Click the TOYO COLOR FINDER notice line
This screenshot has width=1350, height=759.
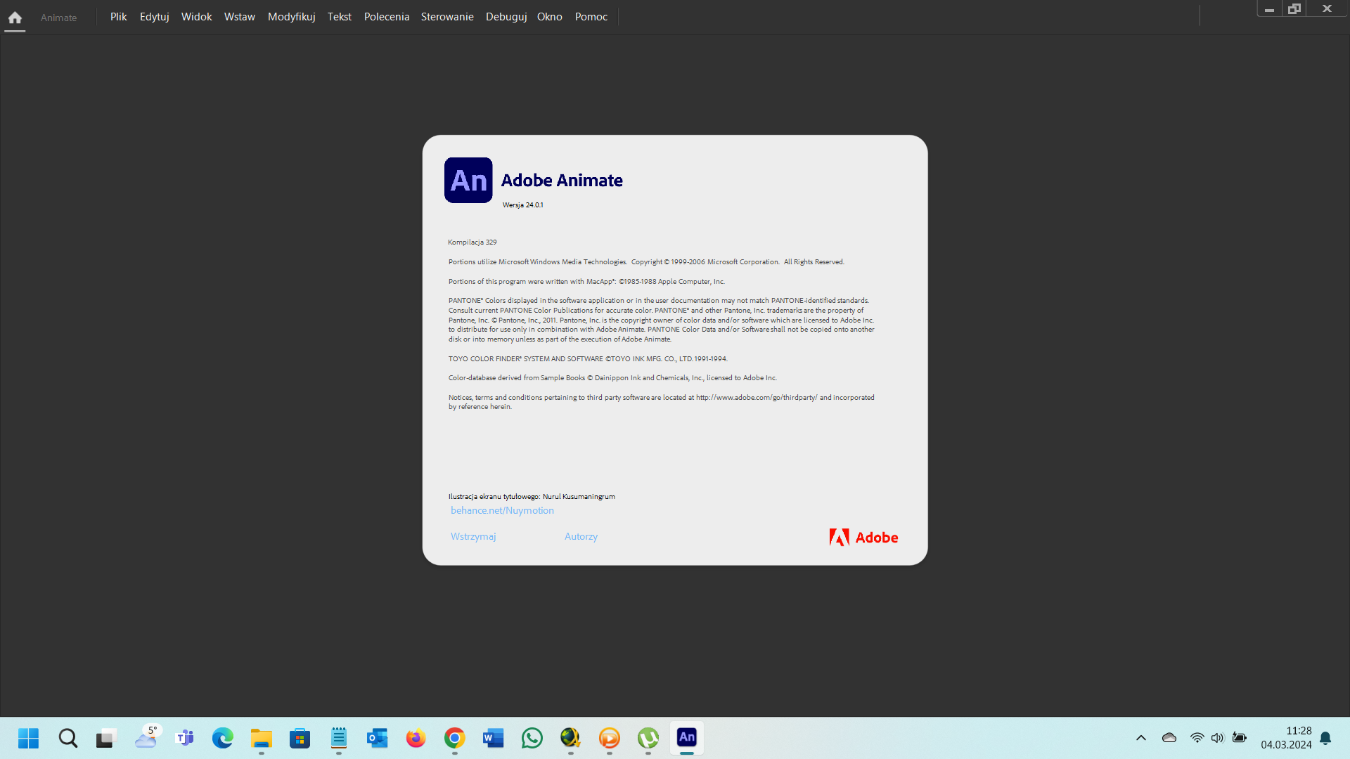(588, 359)
